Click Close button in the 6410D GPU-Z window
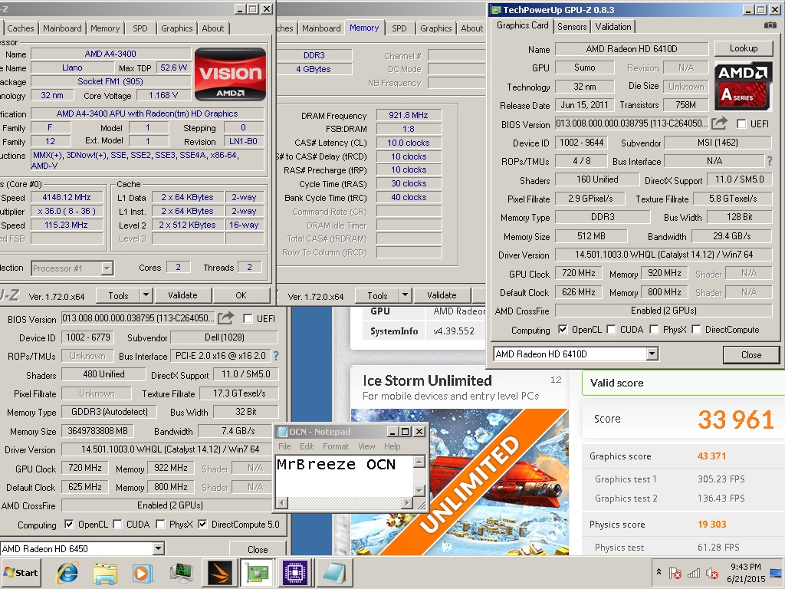Viewport: 785px width, 589px height. pos(751,354)
